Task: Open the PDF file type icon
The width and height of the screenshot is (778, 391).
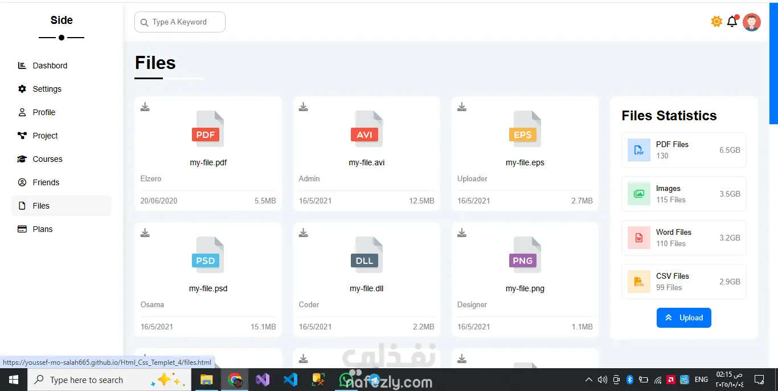Action: [x=207, y=129]
